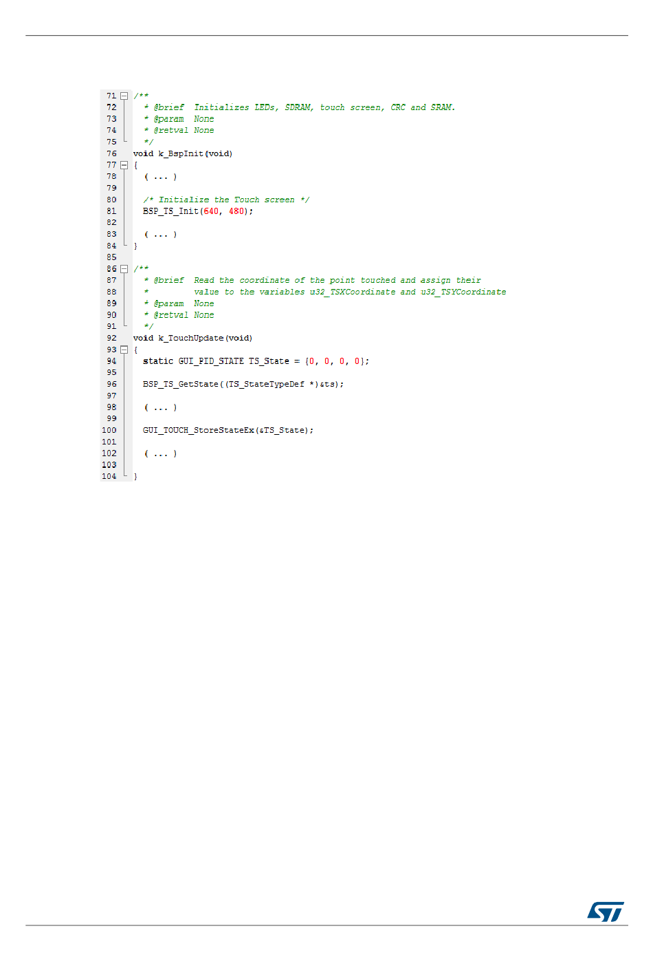Click 'void k_BspInit(void)' declaration
653x977 pixels.
183,153
